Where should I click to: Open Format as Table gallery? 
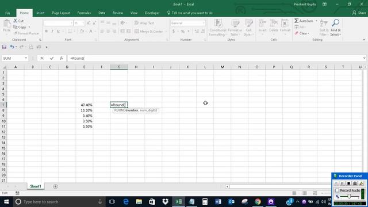pos(235,28)
